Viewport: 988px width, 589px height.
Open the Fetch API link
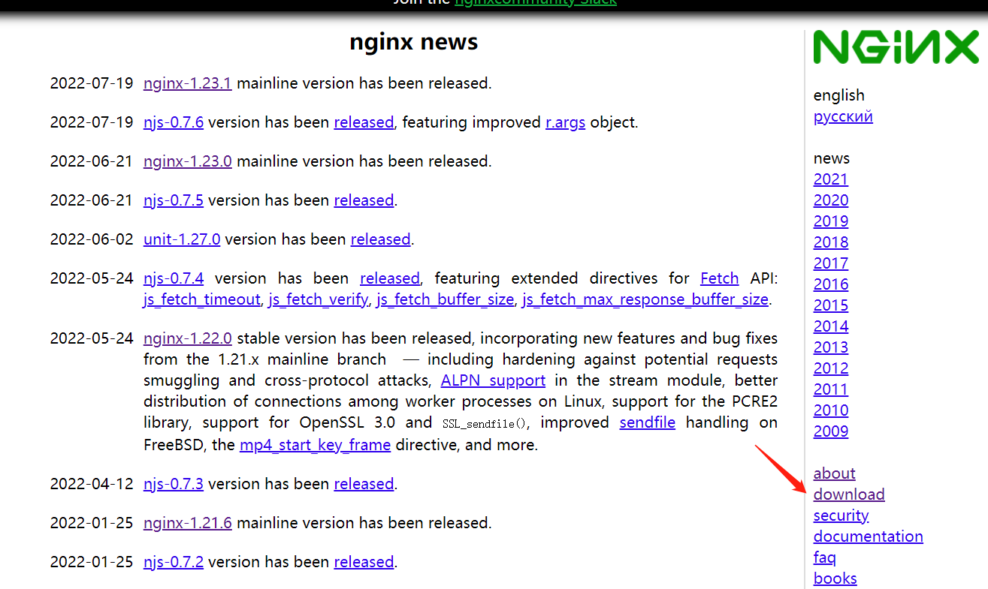(719, 278)
